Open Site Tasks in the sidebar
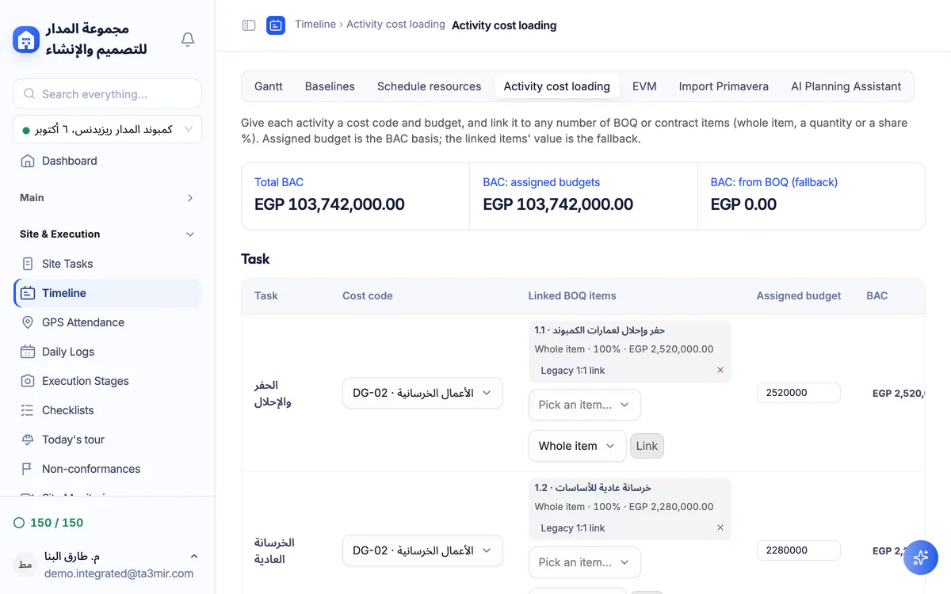This screenshot has height=594, width=951. 108,264
